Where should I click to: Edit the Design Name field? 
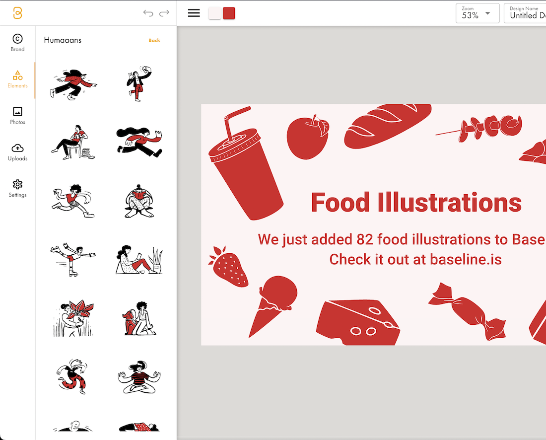[x=526, y=15]
